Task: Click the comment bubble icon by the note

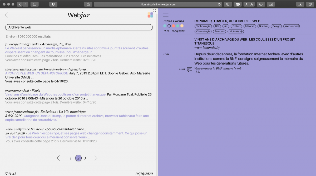Action: tap(189, 70)
